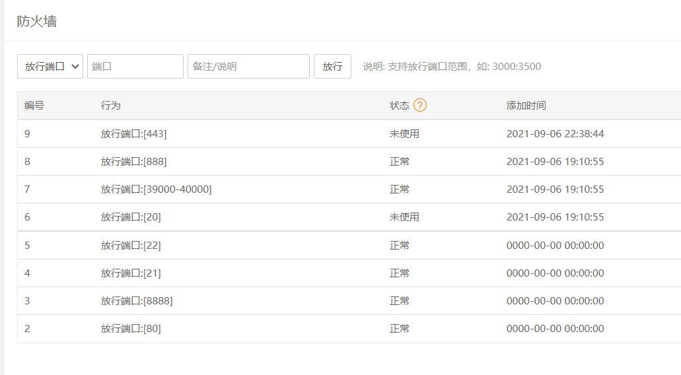Click the status help question mark icon
The height and width of the screenshot is (375, 681).
[x=420, y=106]
